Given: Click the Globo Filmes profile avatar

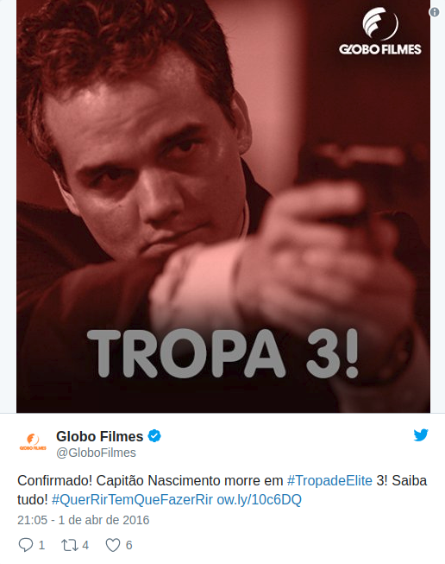Looking at the screenshot, I should point(33,442).
